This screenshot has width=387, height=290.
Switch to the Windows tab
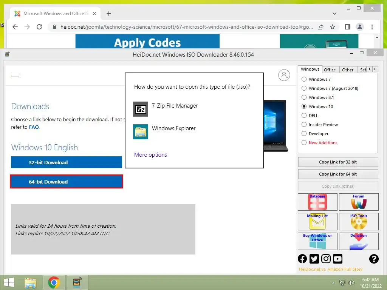(x=310, y=69)
